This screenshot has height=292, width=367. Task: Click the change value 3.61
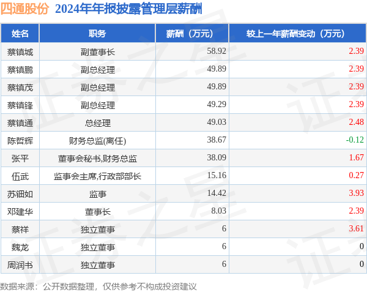(356, 229)
